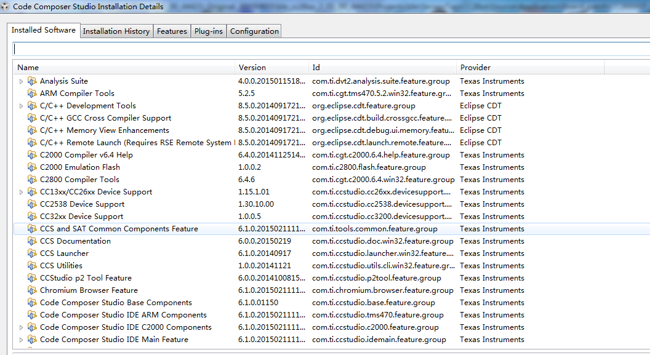Click the Code Composer Studio IDE C2000 Components icon
Screen dimensions: 650x355
coord(33,327)
